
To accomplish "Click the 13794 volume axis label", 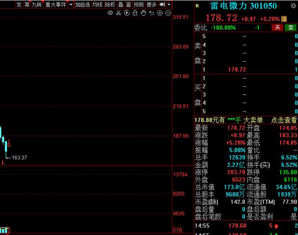I will coord(180,175).
